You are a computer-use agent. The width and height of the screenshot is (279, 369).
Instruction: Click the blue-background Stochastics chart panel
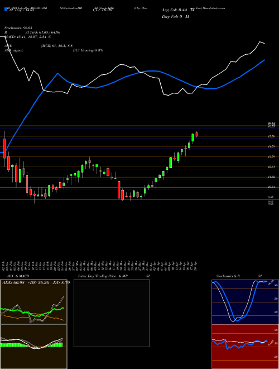(x=245, y=302)
